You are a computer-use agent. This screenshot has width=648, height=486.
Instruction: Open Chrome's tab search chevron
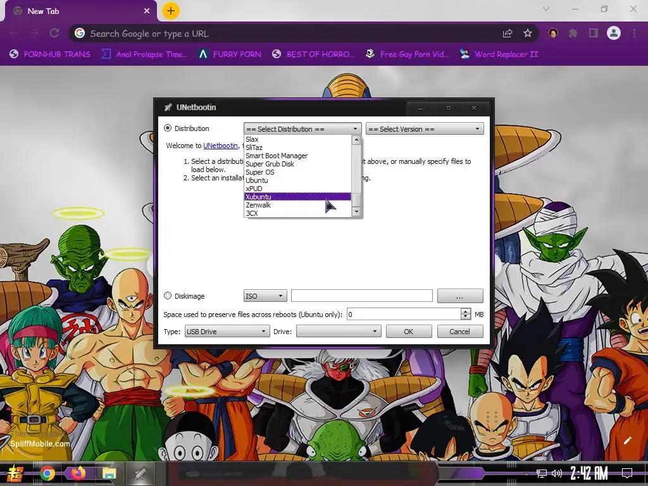click(x=546, y=9)
